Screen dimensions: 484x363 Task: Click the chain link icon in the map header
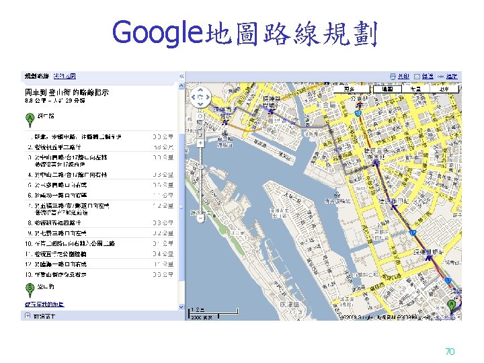click(x=441, y=76)
